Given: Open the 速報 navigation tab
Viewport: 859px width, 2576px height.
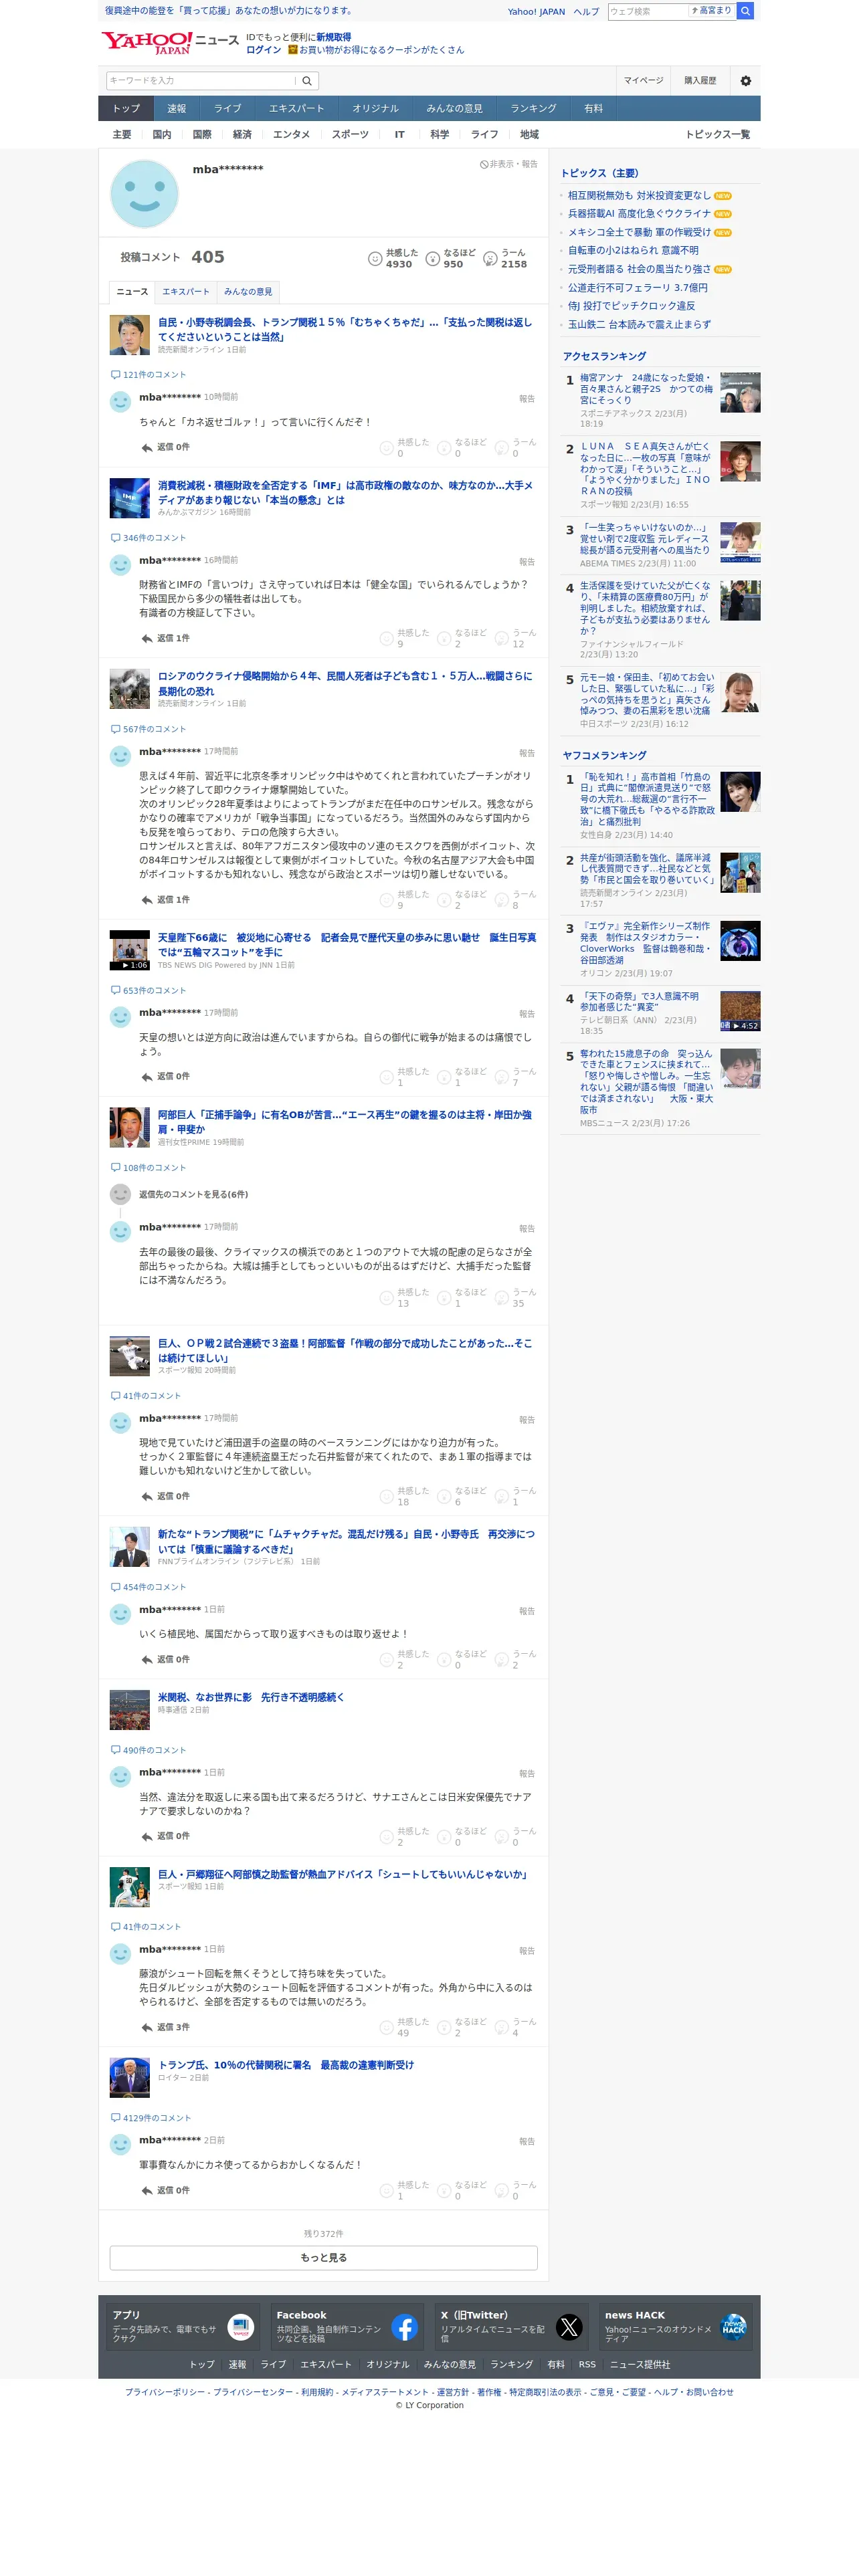Looking at the screenshot, I should pos(176,108).
